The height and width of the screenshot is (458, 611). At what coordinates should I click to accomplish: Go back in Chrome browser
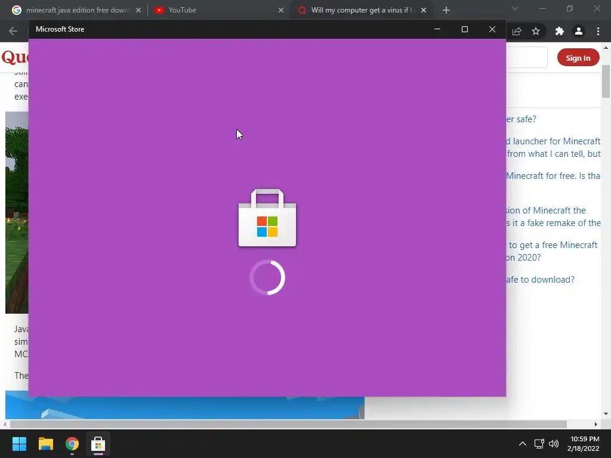point(13,31)
